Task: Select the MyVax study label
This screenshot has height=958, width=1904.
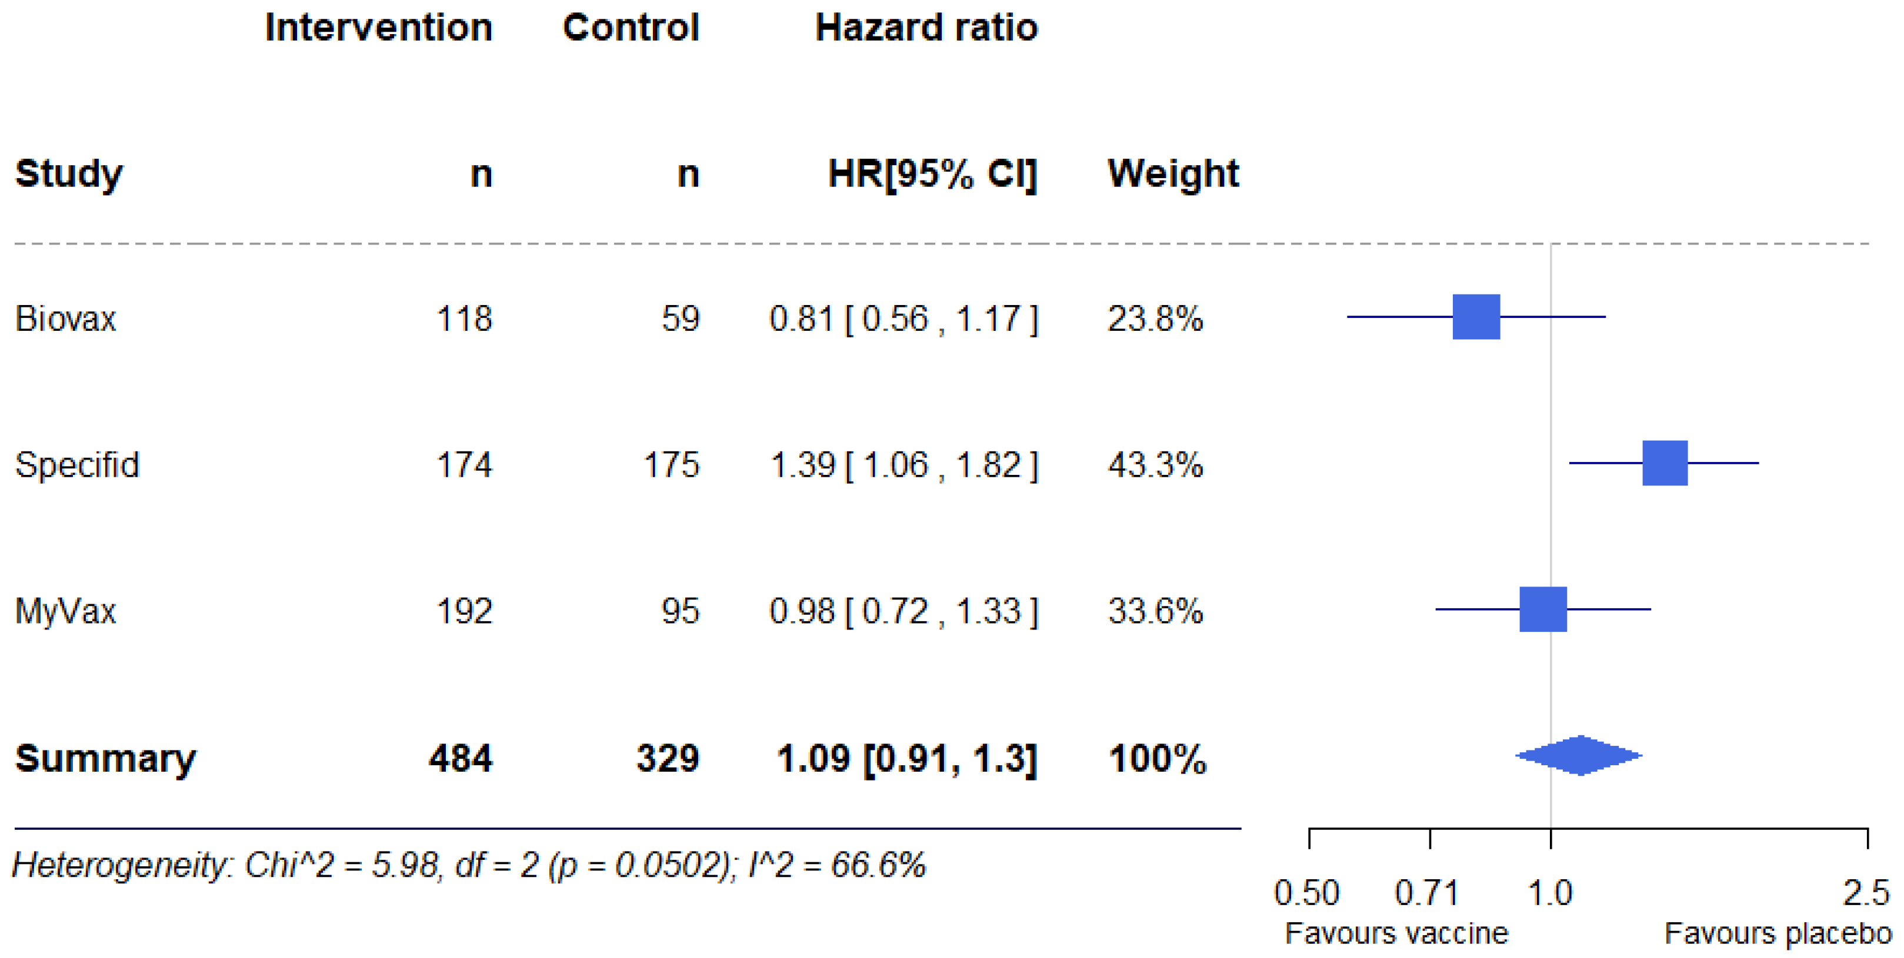Action: (66, 612)
